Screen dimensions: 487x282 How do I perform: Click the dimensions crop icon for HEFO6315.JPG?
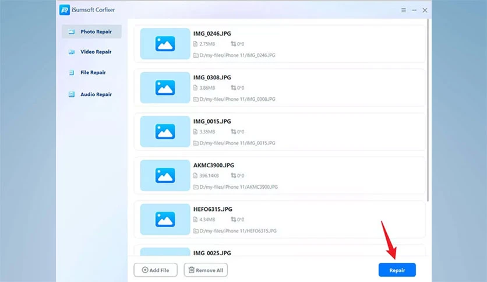[x=233, y=219]
